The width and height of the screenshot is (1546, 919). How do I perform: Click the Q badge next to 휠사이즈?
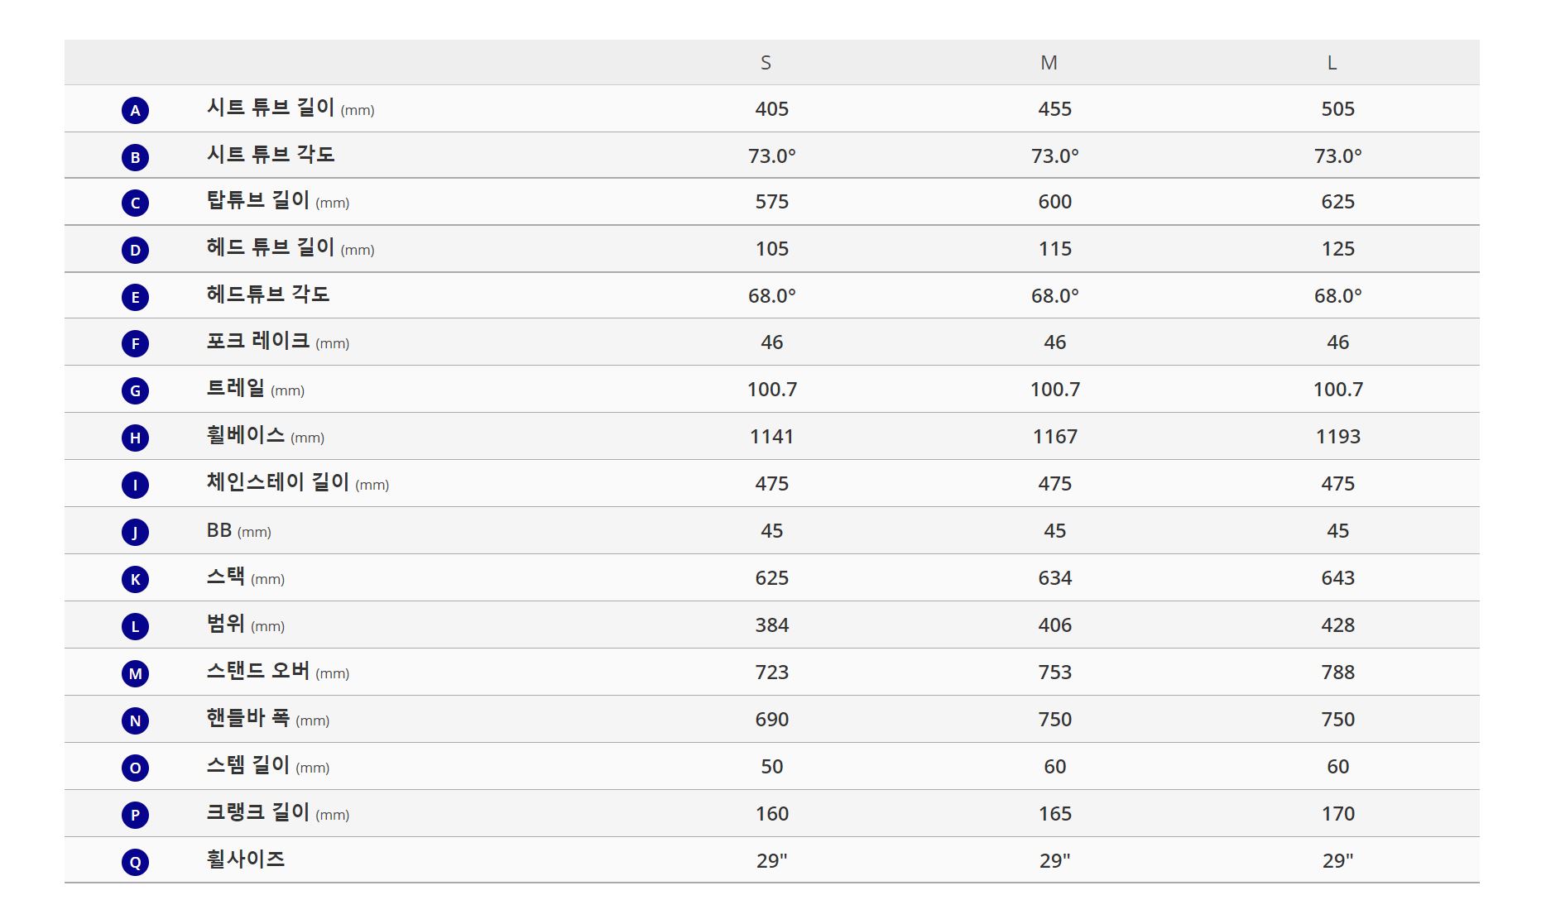point(135,862)
